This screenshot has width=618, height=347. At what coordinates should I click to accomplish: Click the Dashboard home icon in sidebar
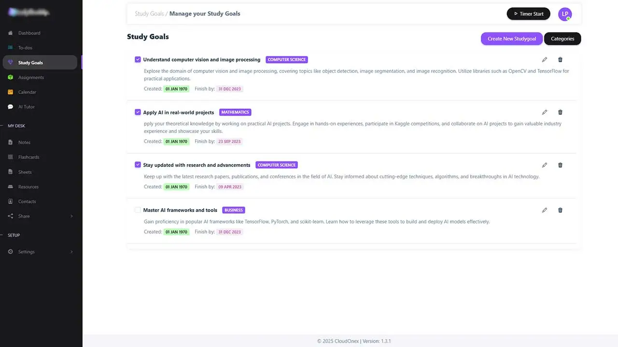[x=11, y=33]
